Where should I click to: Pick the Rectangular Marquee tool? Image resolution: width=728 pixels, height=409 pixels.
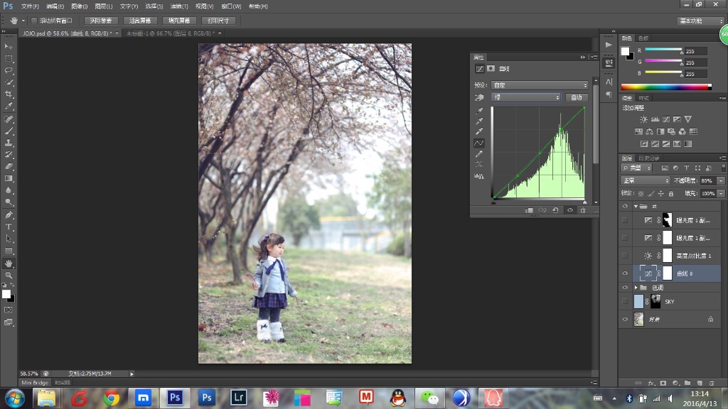point(9,58)
